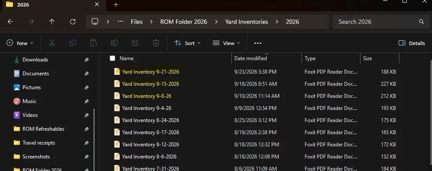
Task: Toggle the select-all checkbox in header
Action: (112, 58)
